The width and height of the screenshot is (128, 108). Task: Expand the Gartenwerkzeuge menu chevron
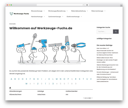coord(63,17)
